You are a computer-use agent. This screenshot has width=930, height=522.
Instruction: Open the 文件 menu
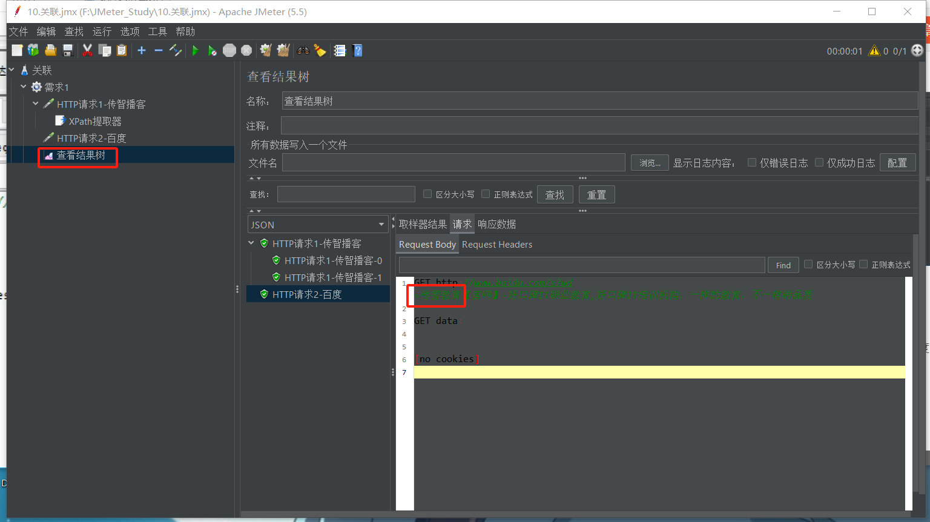(18, 31)
